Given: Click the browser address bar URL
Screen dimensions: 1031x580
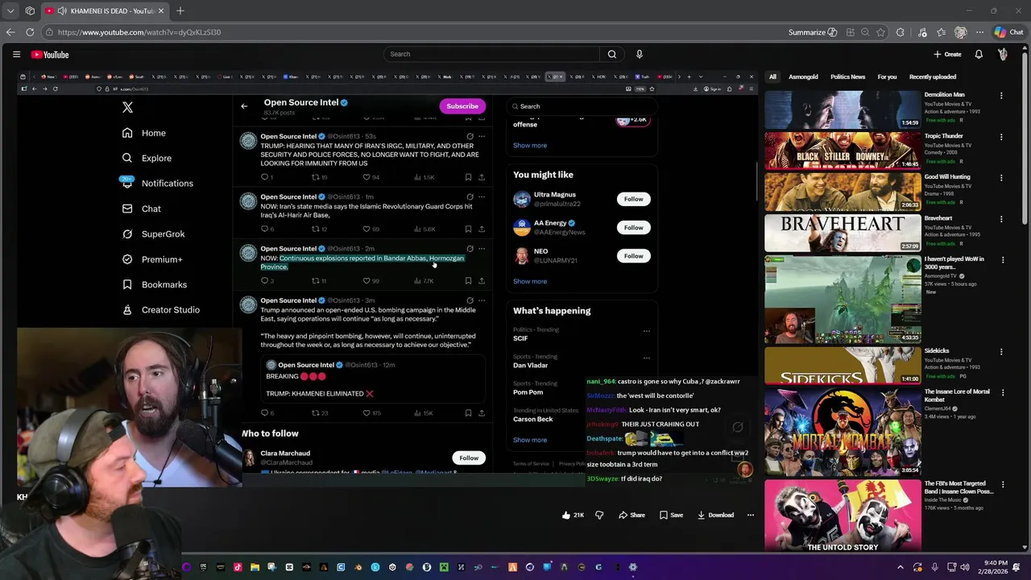Looking at the screenshot, I should (x=139, y=32).
